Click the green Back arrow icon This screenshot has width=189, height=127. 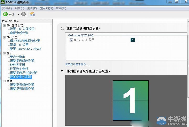5,14
